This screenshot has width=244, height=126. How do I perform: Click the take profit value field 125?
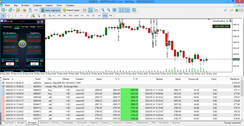(x=34, y=64)
